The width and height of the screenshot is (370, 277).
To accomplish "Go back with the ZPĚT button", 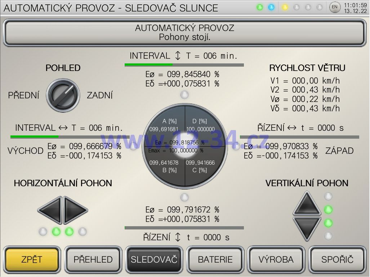I will pos(32,259).
